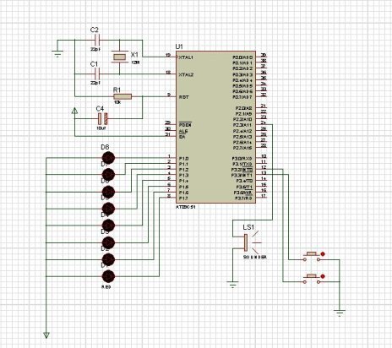Click the bottom LED wired to P1.7
Viewport: 392px width, 348px height.
pos(108,276)
